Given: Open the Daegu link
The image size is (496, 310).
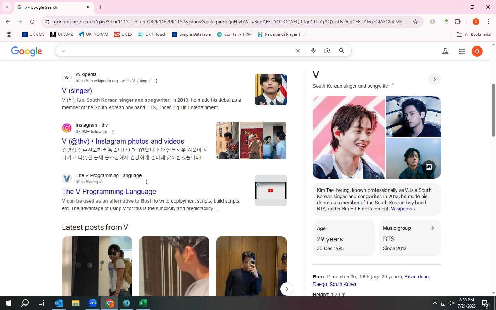Looking at the screenshot, I should 320,284.
